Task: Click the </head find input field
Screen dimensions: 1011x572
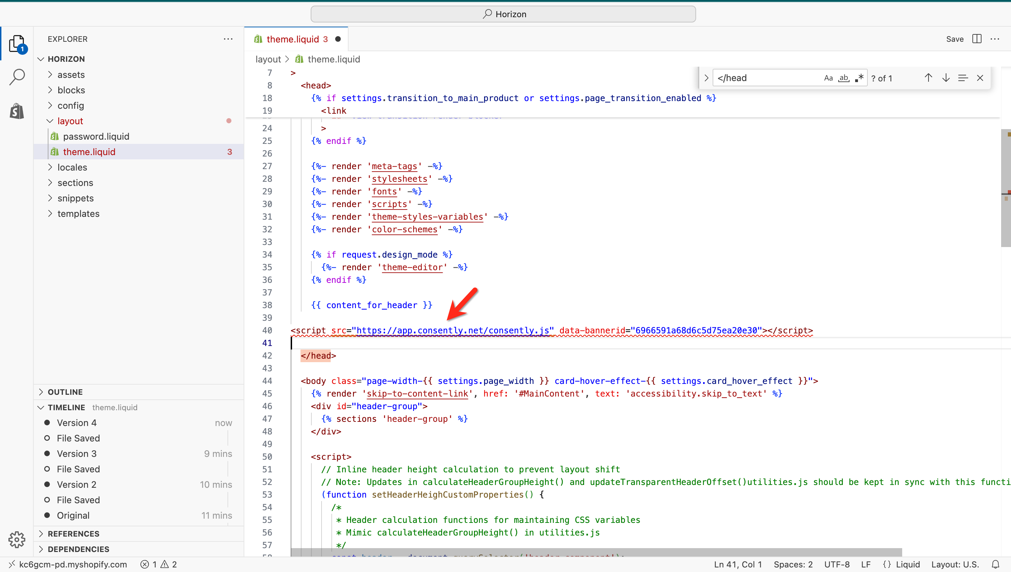Action: [766, 78]
